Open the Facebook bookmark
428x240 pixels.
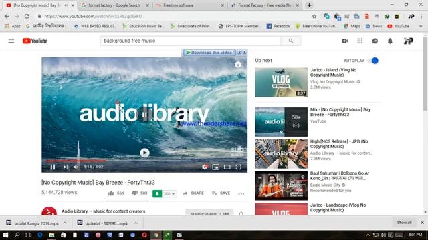[278, 26]
